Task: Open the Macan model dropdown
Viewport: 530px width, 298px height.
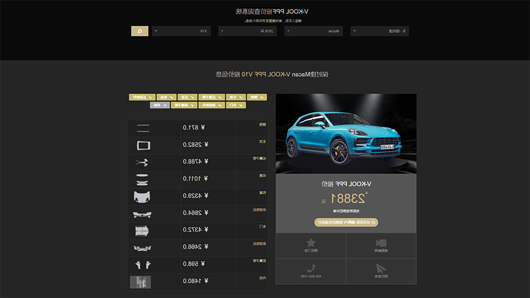Action: 313,31
